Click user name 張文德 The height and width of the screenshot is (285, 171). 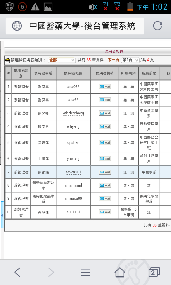[x=43, y=113]
